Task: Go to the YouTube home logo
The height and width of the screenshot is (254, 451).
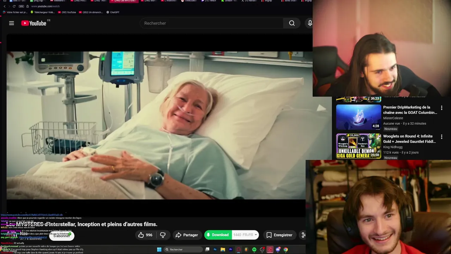Action: (x=33, y=23)
